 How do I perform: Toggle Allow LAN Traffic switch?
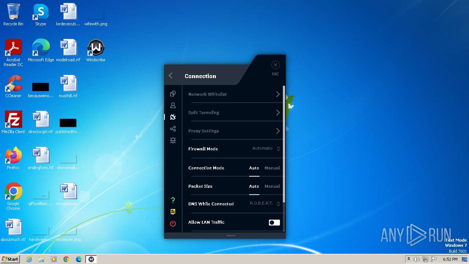coord(274,223)
